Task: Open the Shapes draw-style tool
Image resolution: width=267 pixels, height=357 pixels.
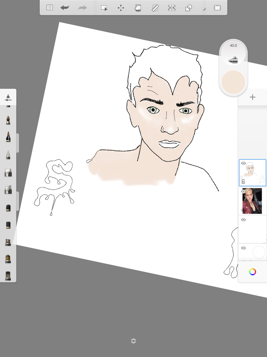Action: [x=189, y=8]
